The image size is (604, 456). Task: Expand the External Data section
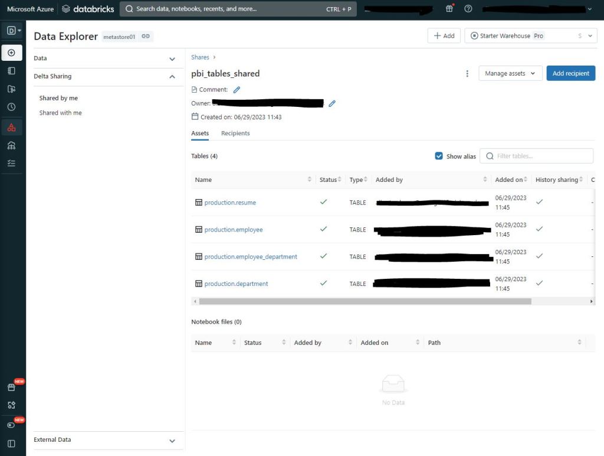pos(172,441)
